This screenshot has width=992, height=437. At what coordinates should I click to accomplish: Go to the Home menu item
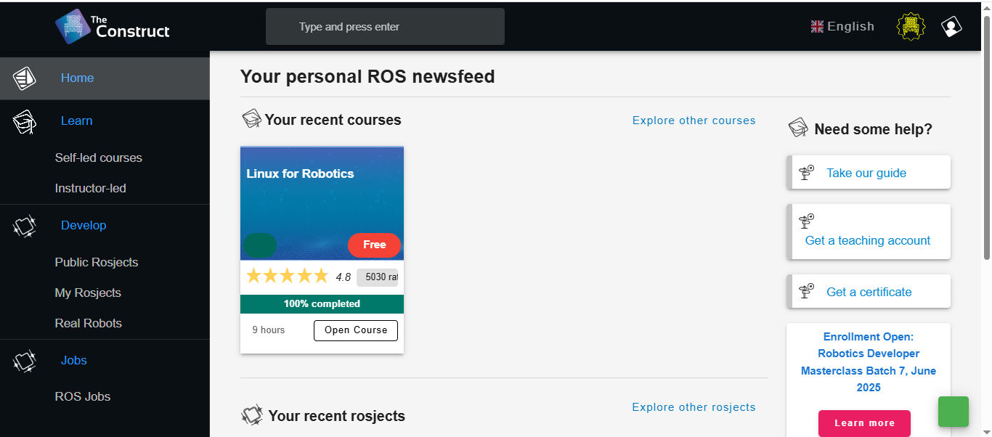pos(77,78)
